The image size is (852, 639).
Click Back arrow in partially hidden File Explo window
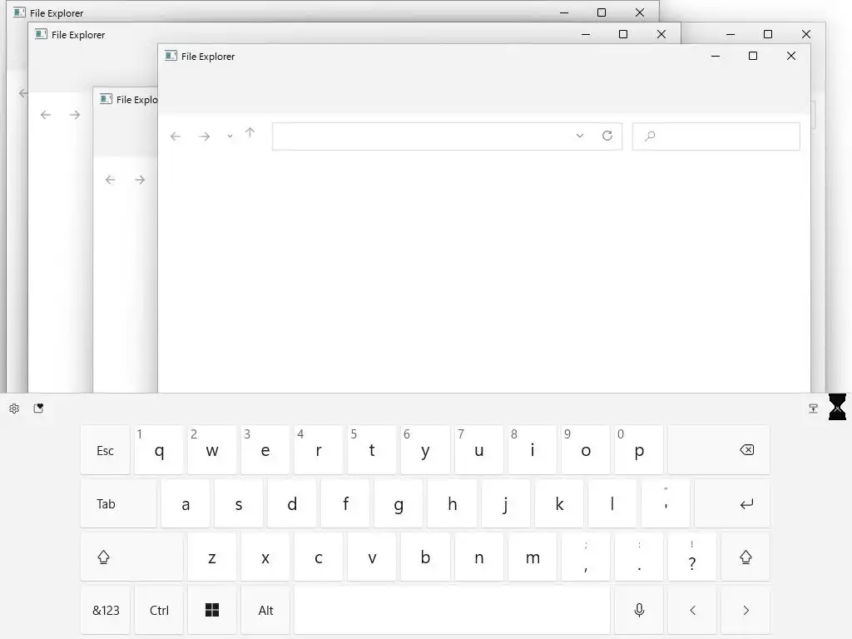[111, 180]
